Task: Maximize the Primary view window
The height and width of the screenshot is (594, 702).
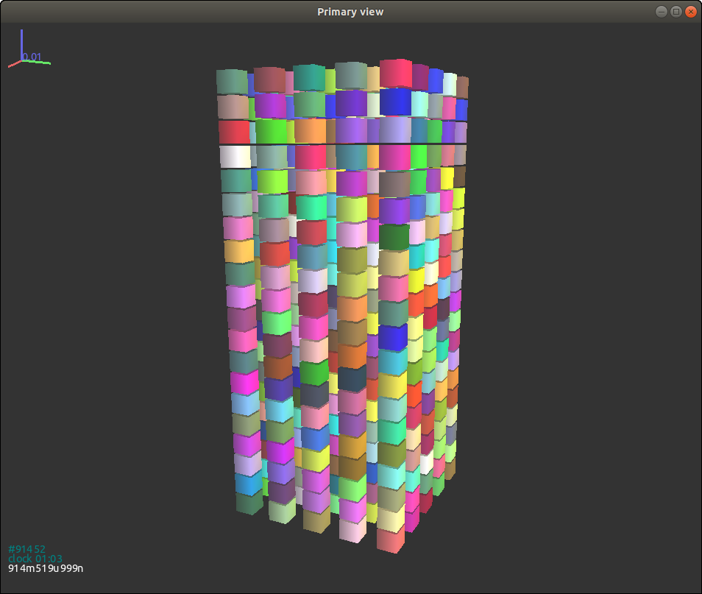Action: click(676, 12)
